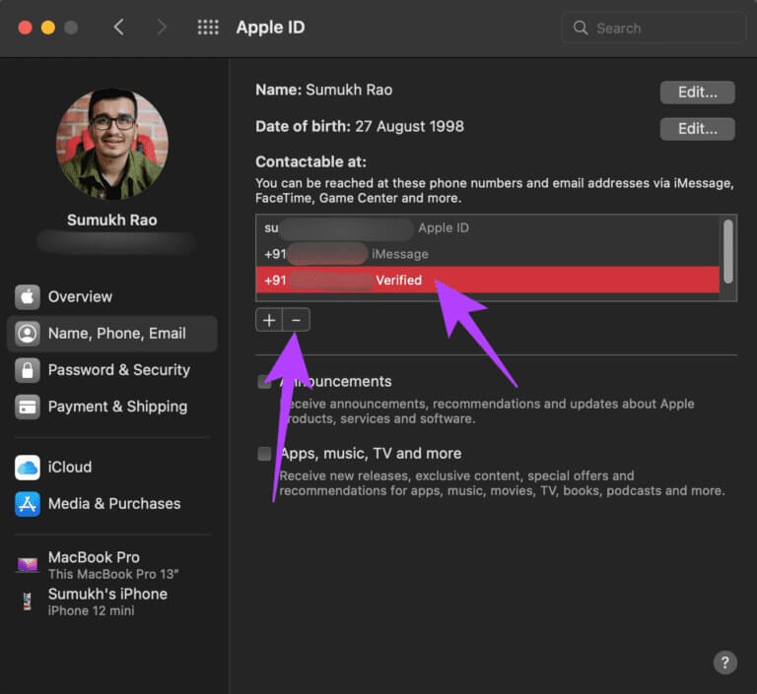Edit the Date of birth
This screenshot has height=694, width=757.
click(x=697, y=129)
